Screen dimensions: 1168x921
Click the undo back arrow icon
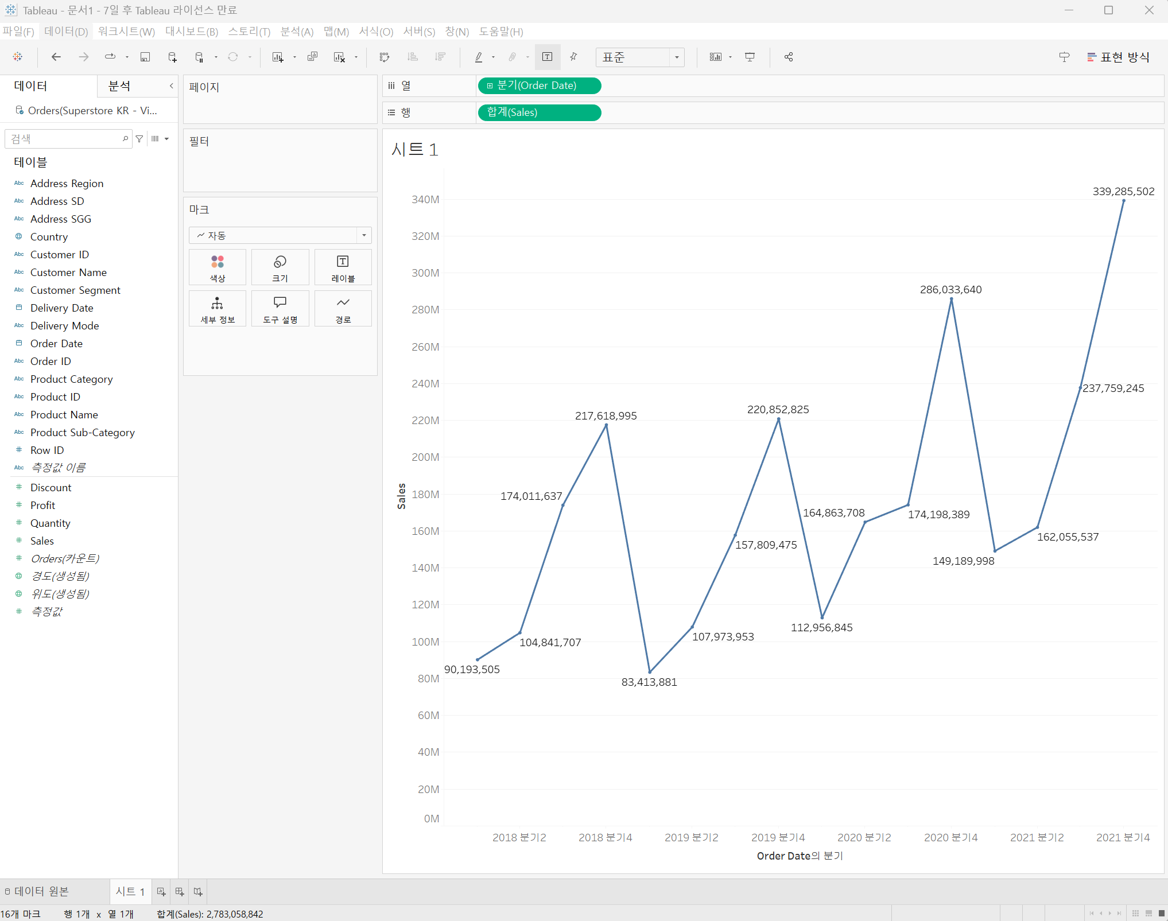tap(56, 57)
